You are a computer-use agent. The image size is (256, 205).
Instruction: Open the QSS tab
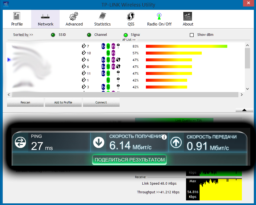(131, 19)
